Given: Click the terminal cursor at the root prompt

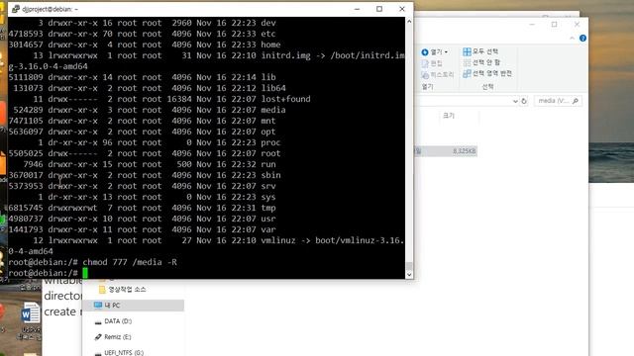Looking at the screenshot, I should point(85,273).
